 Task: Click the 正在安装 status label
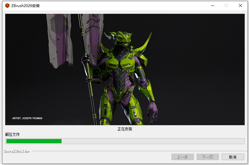coord(125,129)
